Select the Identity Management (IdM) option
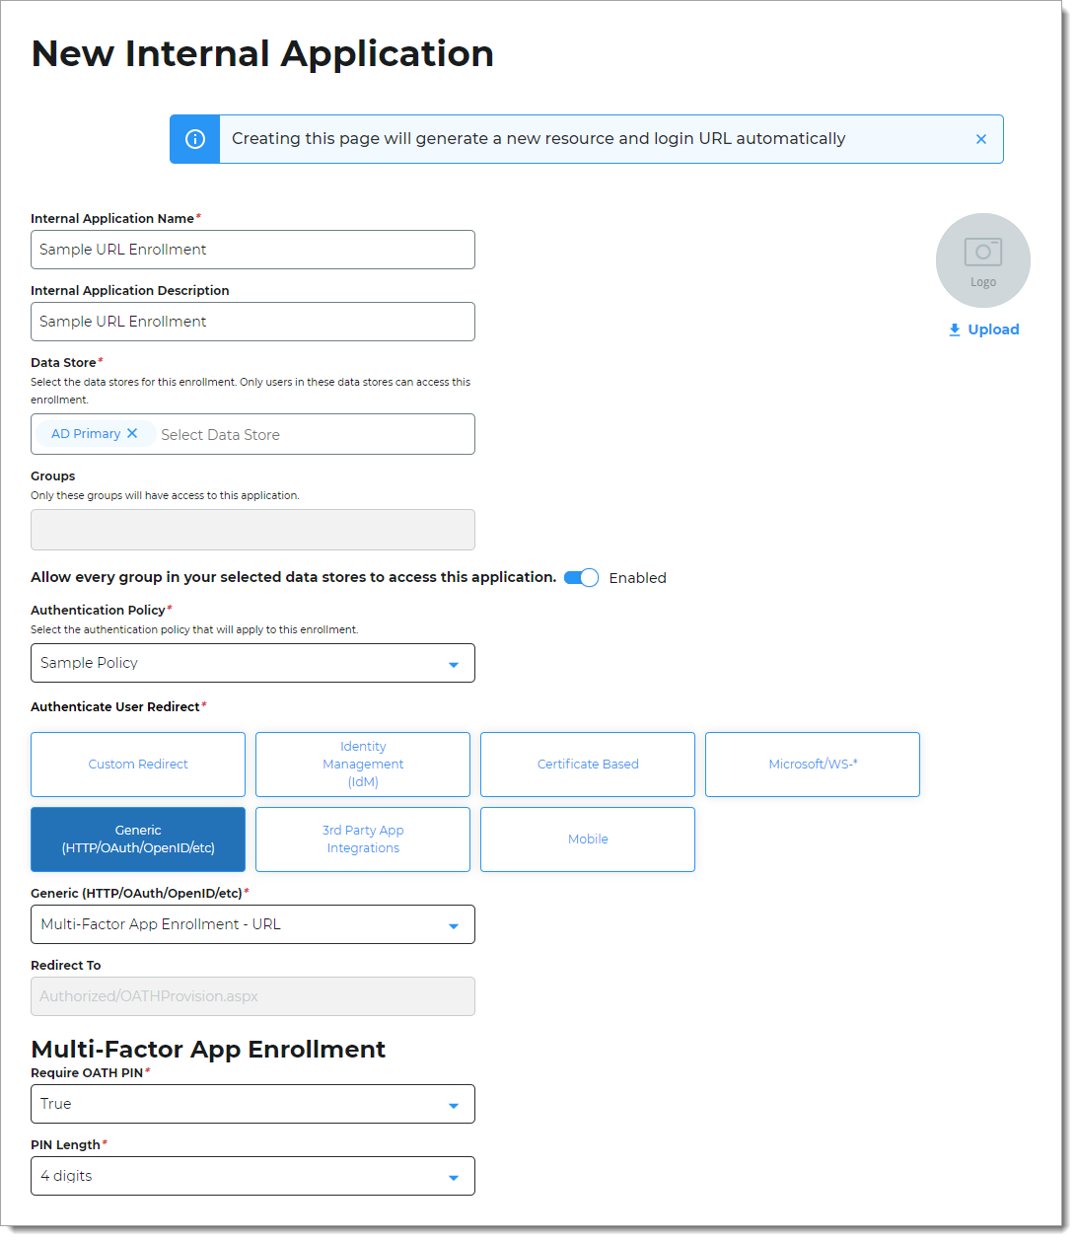This screenshot has width=1077, height=1241. click(362, 764)
